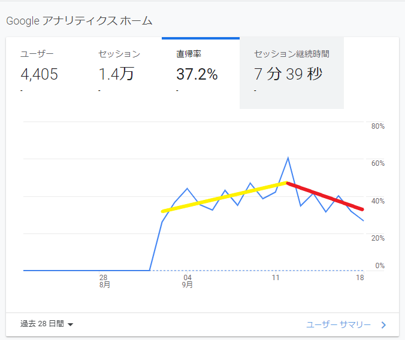This screenshot has height=340, width=405.
Task: Click the 4,405 users value
Action: pos(39,75)
